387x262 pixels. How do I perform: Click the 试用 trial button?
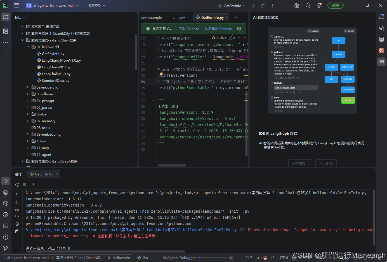pos(336,5)
